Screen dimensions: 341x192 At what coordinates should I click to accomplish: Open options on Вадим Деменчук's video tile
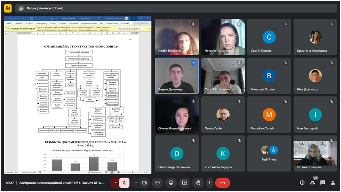(x=193, y=63)
